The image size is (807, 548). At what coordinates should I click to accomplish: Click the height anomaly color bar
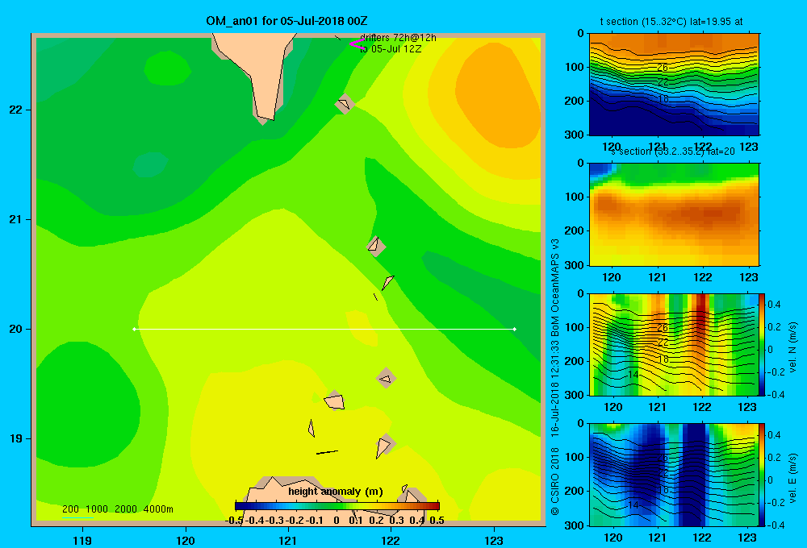point(337,506)
